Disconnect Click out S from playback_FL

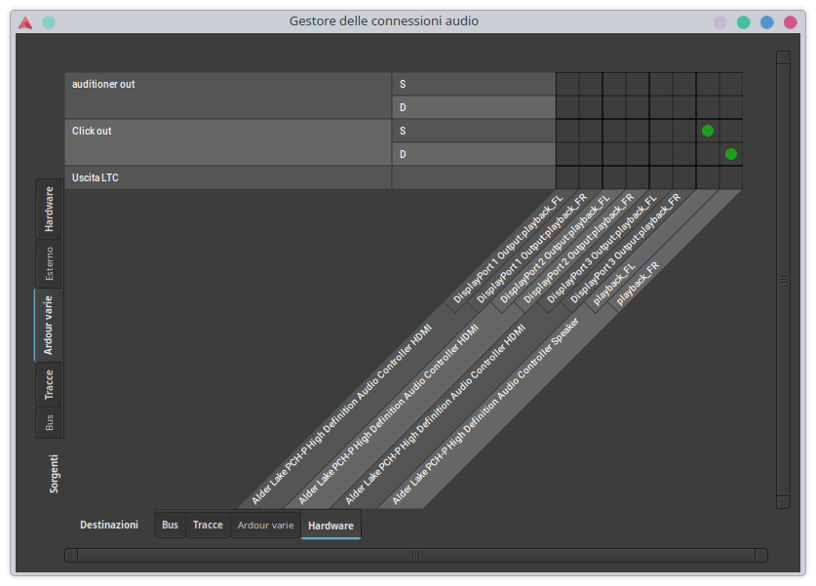coord(708,131)
